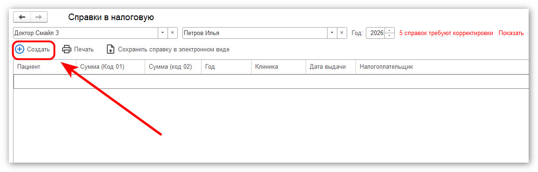
Task: Sort by Год column header
Action: pyautogui.click(x=226, y=67)
